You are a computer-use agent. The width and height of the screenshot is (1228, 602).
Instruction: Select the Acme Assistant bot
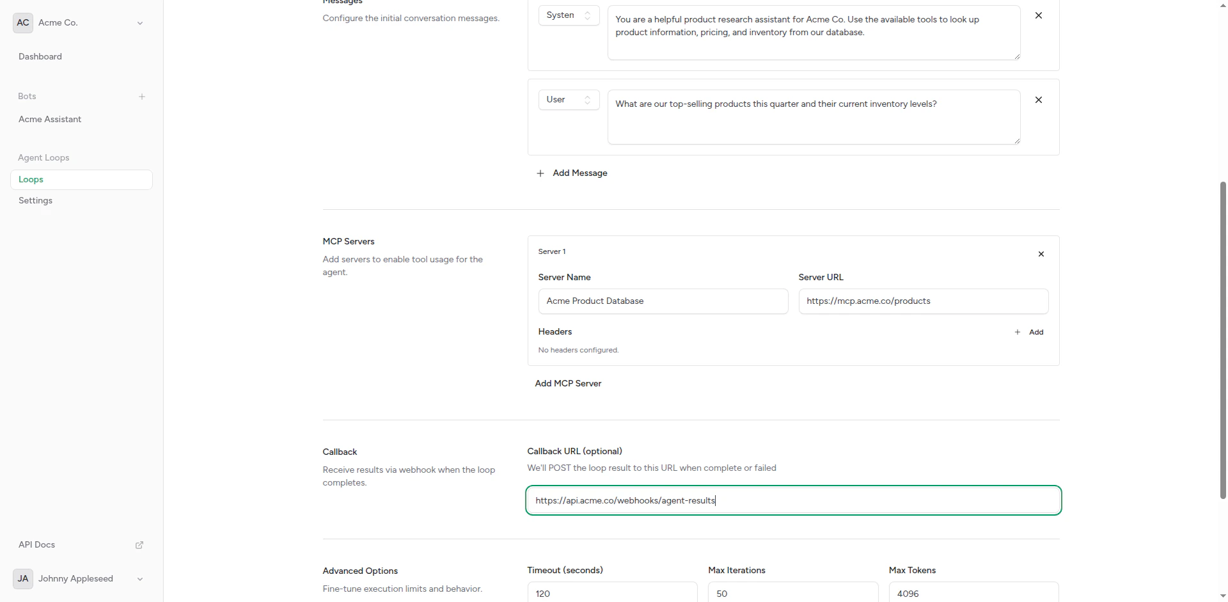click(x=50, y=119)
